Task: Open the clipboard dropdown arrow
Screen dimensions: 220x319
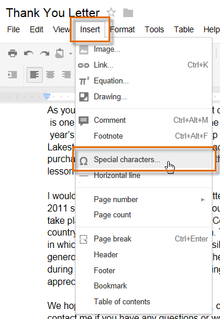Action: [70, 53]
